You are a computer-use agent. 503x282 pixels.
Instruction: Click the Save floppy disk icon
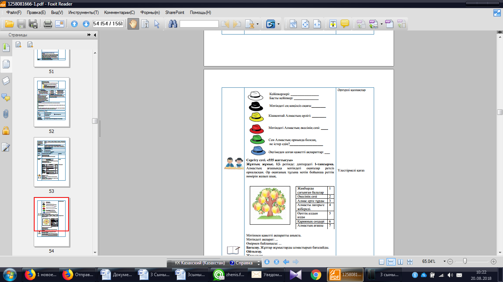click(x=21, y=24)
